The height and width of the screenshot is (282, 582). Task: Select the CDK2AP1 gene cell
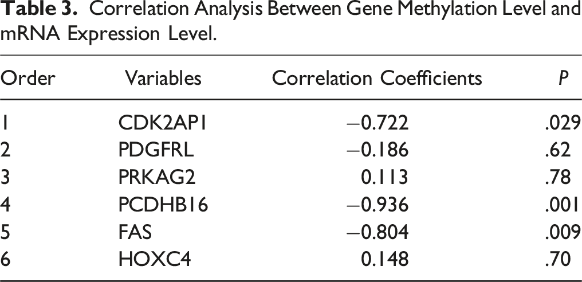pos(163,123)
